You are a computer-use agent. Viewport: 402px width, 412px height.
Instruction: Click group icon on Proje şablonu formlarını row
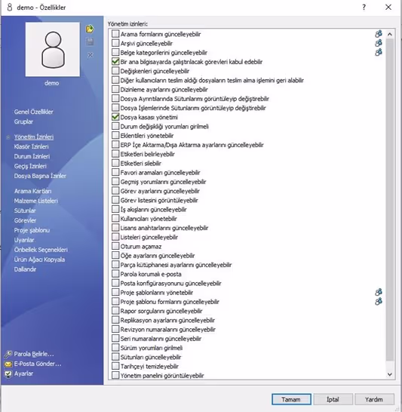379,301
